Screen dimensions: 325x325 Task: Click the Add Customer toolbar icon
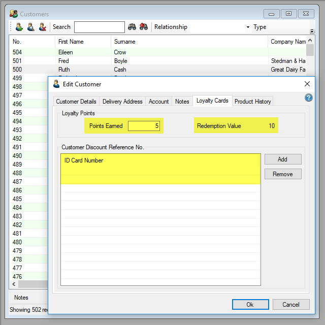point(19,27)
